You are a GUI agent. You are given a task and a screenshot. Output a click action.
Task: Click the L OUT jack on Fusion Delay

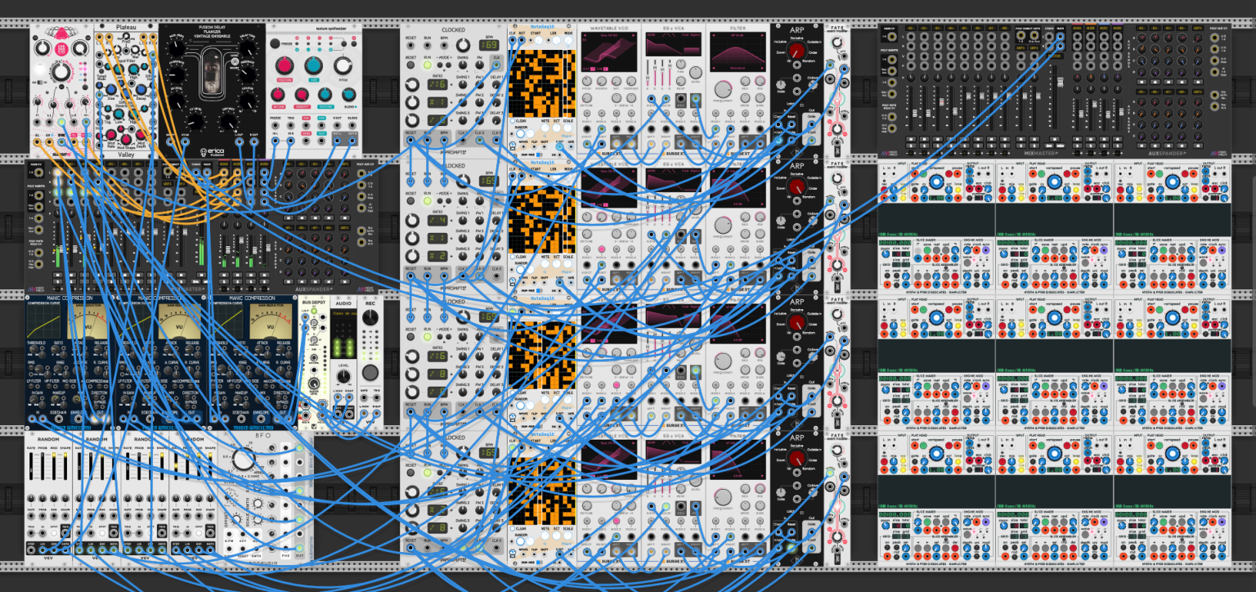pos(239,141)
